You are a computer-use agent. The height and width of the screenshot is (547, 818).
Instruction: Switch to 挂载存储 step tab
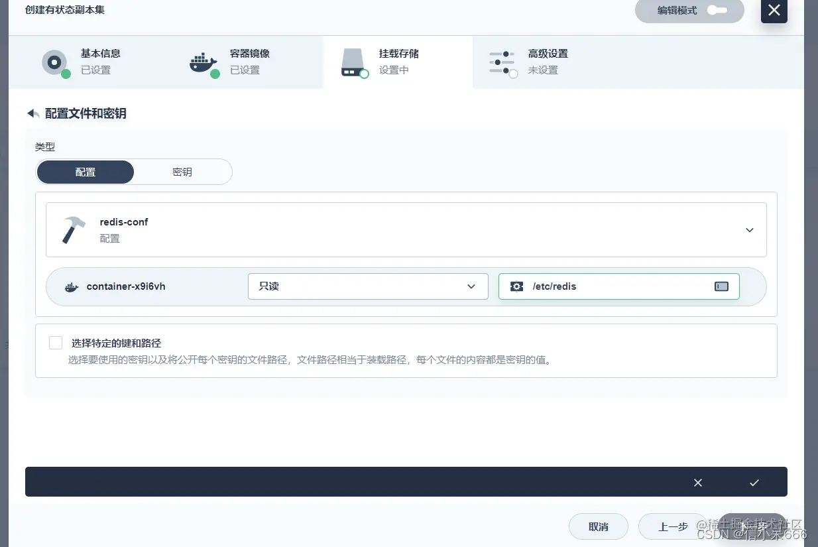(x=398, y=62)
